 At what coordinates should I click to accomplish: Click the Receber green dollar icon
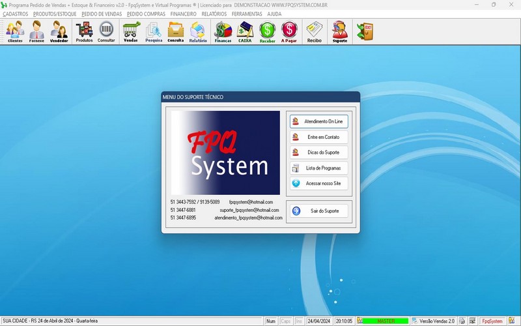click(x=267, y=31)
